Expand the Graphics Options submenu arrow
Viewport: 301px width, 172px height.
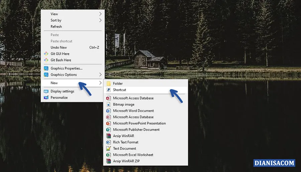(100, 75)
